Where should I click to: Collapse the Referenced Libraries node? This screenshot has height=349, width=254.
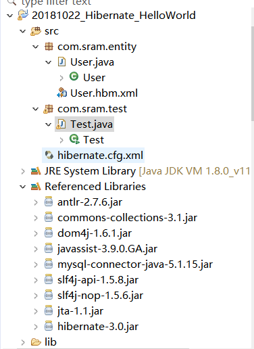coord(23,187)
